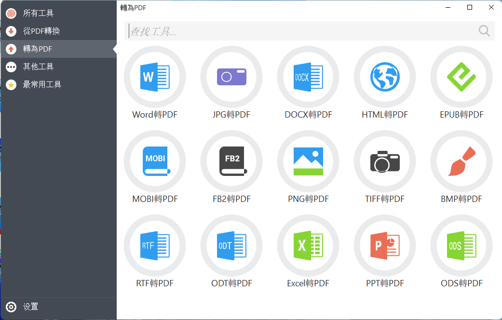Launch the BMP轉PDF paintbrush icon
Image resolution: width=502 pixels, height=320 pixels.
(x=461, y=161)
